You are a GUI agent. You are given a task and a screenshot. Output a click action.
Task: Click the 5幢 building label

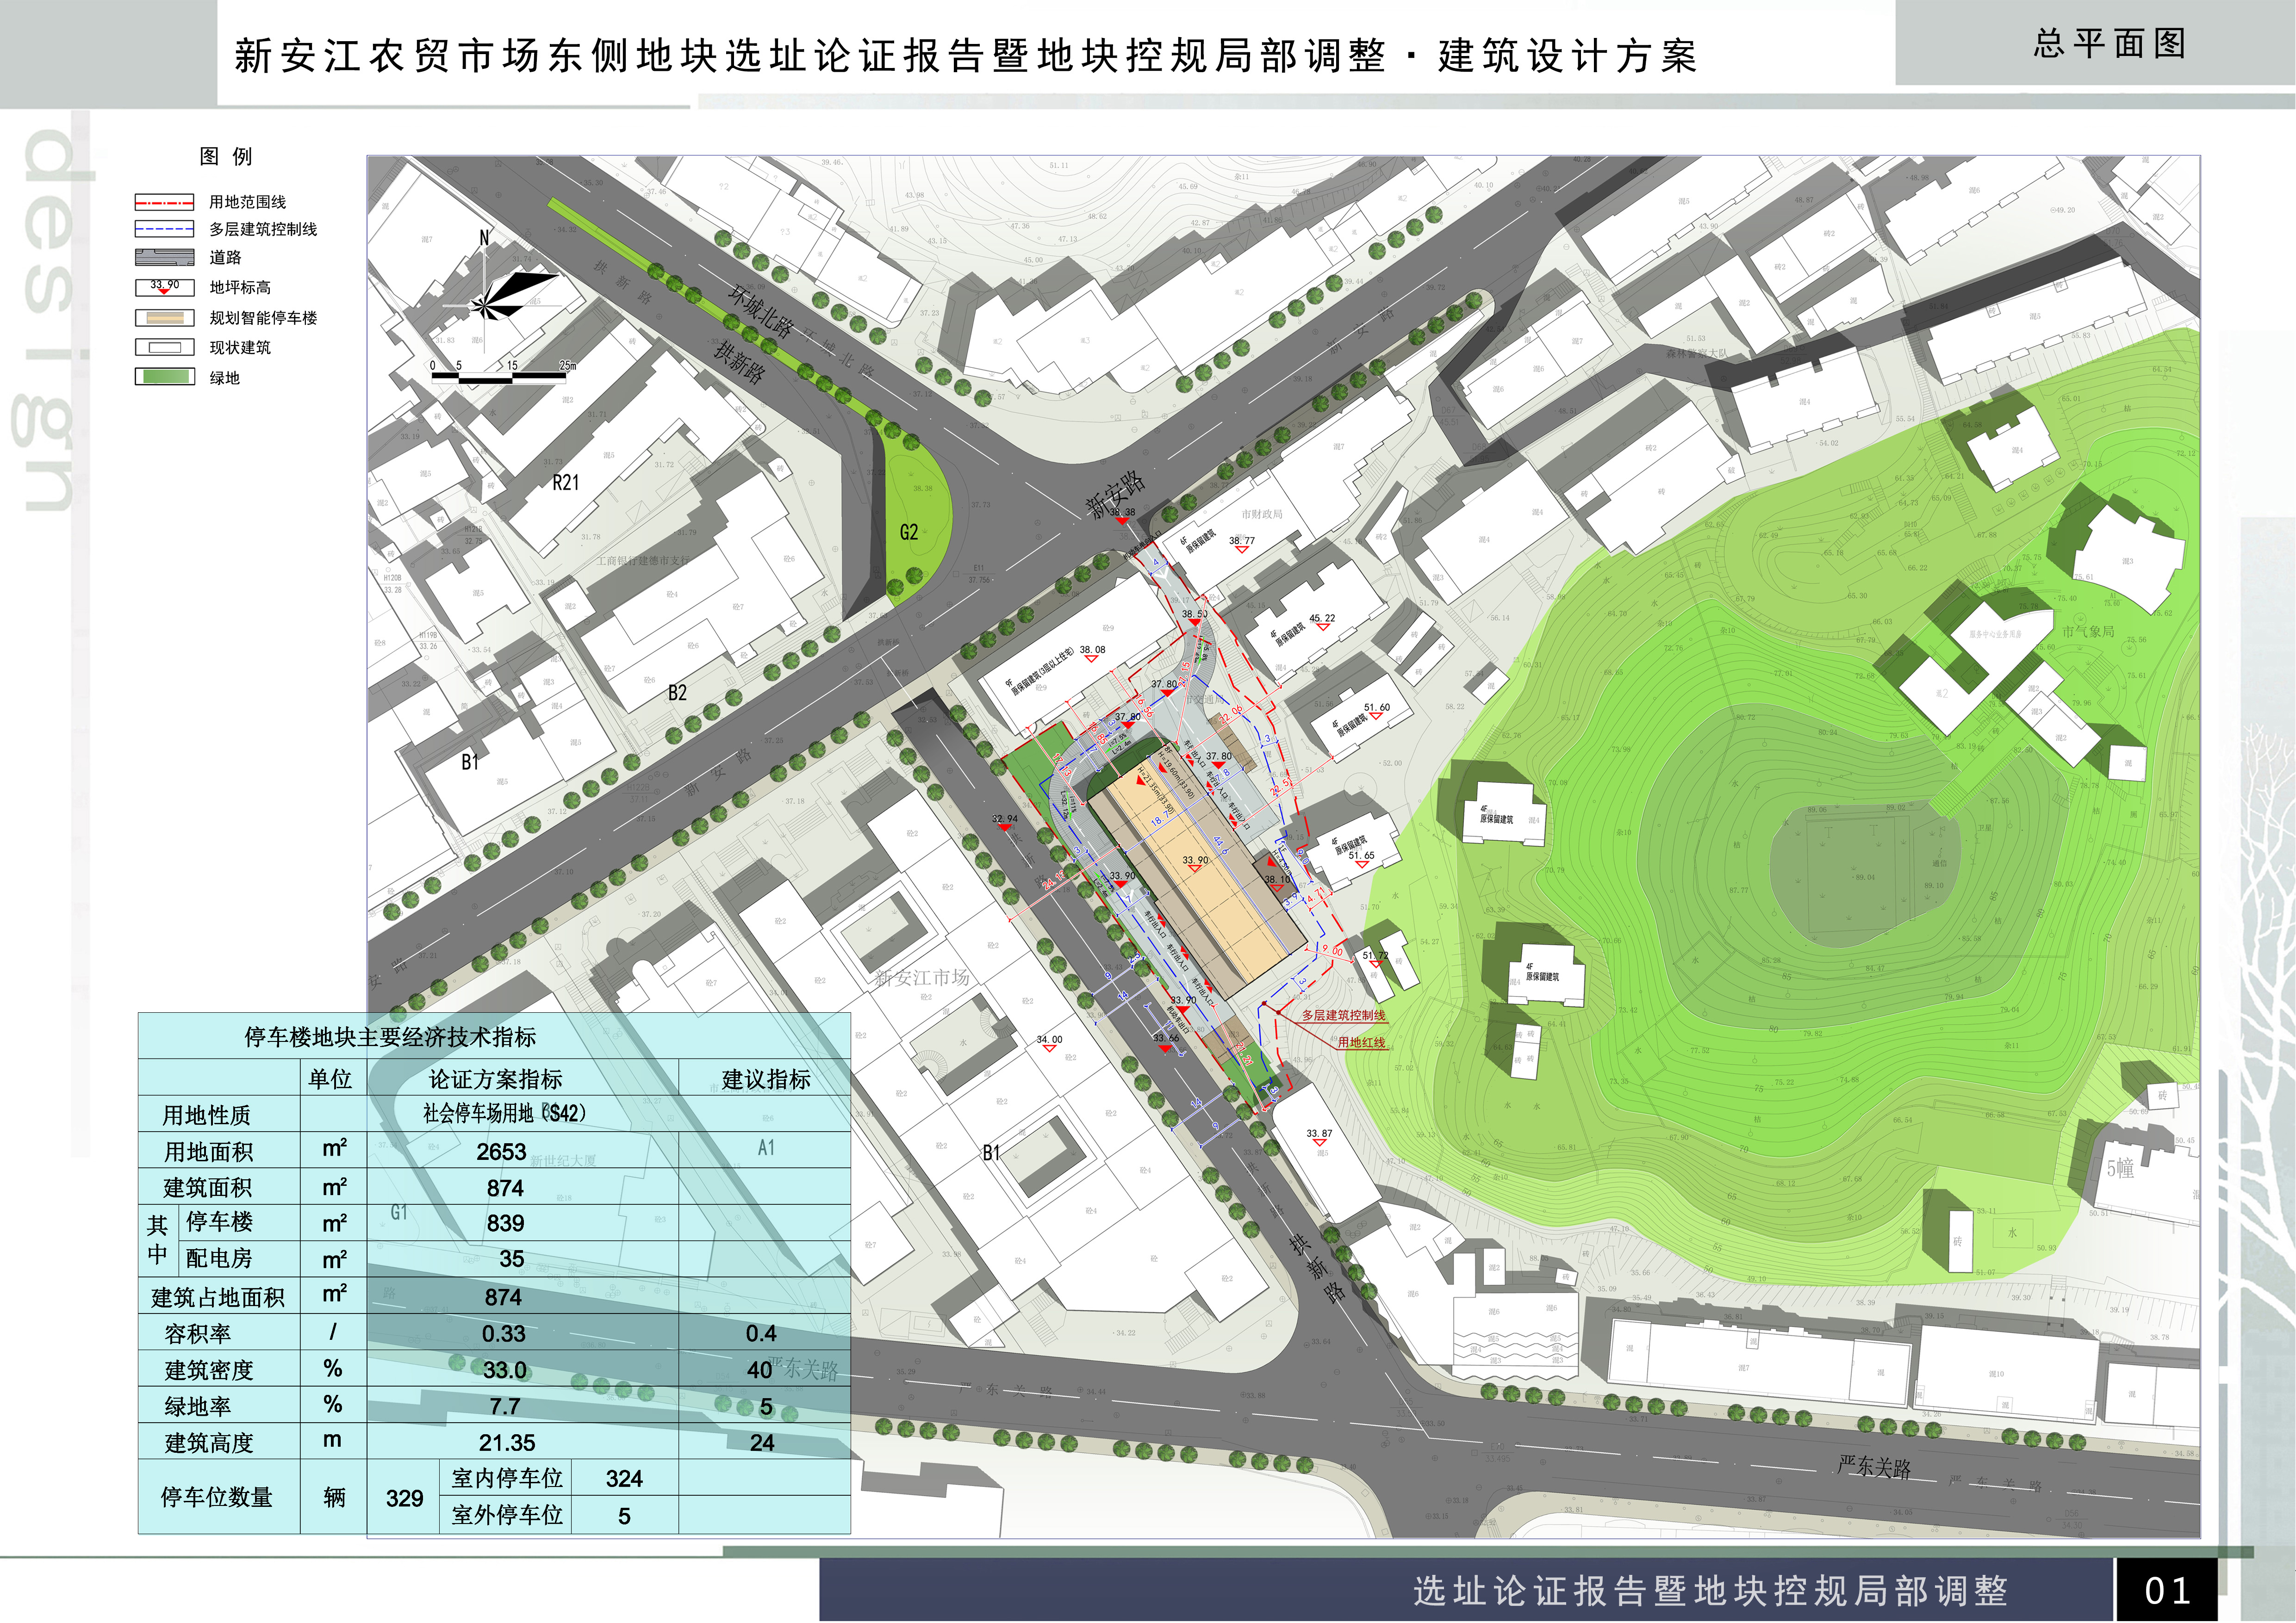(x=2120, y=1168)
